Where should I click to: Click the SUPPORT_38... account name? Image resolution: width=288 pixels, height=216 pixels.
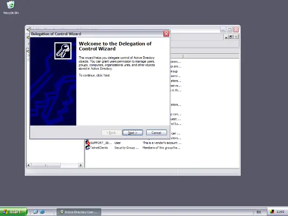[101, 143]
